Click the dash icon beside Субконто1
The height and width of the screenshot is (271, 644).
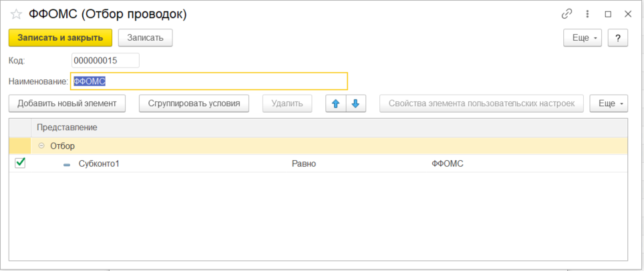click(x=66, y=164)
